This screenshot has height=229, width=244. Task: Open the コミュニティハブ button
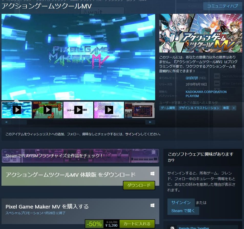pos(222,6)
